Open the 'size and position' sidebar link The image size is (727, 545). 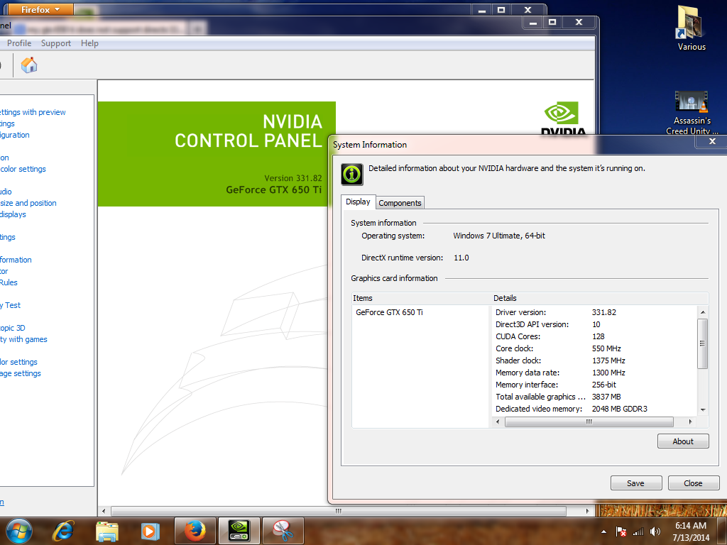point(28,203)
